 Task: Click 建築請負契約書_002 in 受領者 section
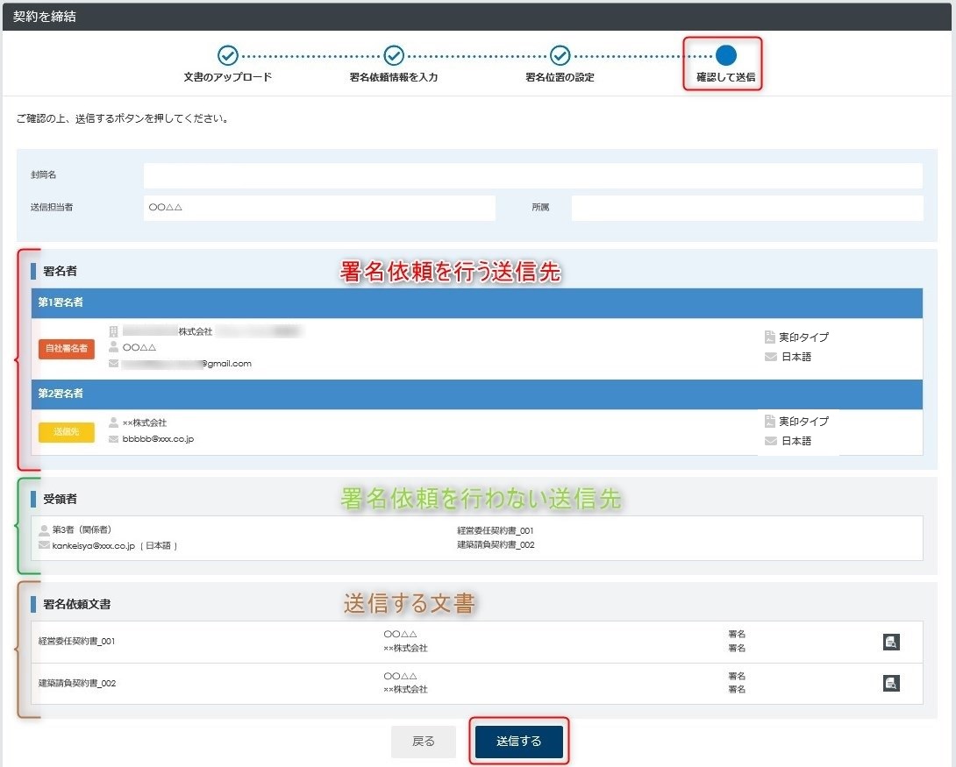tap(496, 544)
